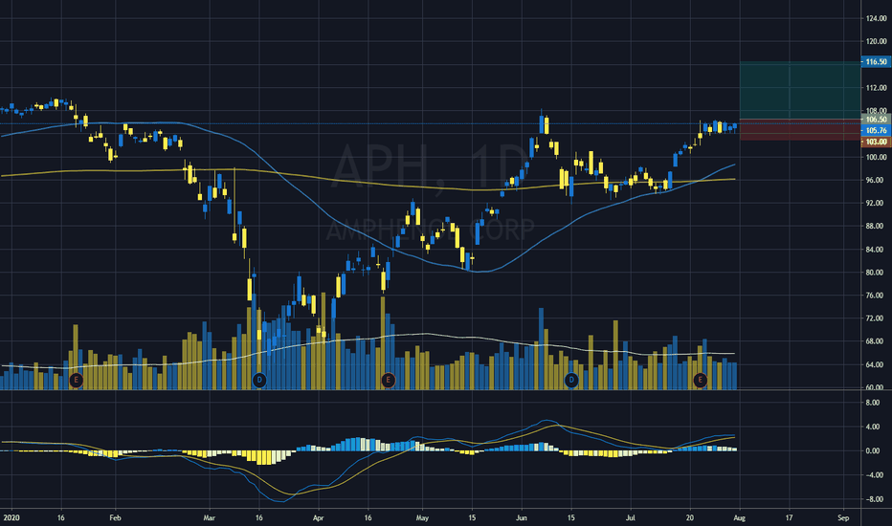Click the 80.00 price axis label
Screen dimensions: 892x526
coord(876,273)
